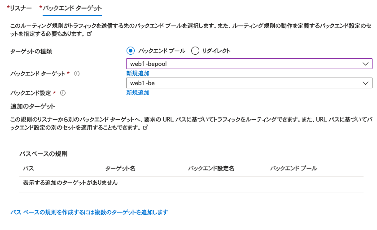This screenshot has width=377, height=230.
Task: Click the パス ベースの規則を作成する link
Action: click(89, 212)
